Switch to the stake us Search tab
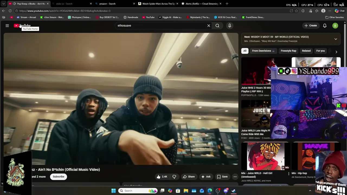This screenshot has height=195, width=347. pos(72,4)
